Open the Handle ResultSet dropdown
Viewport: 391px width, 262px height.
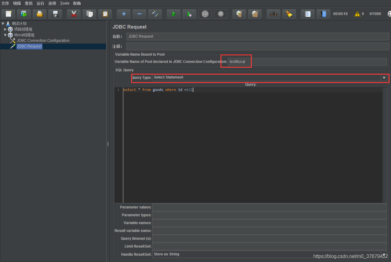click(x=384, y=254)
